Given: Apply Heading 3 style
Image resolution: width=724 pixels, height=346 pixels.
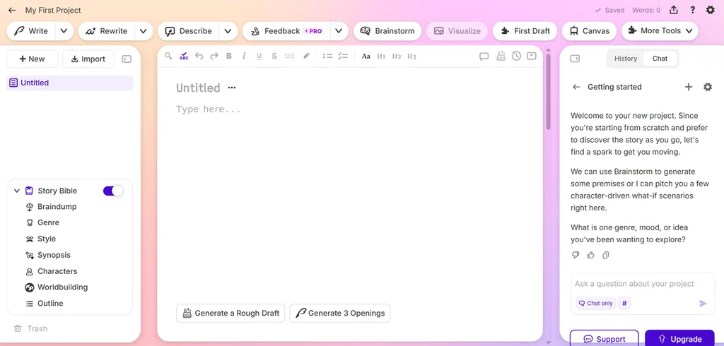Looking at the screenshot, I should 411,56.
